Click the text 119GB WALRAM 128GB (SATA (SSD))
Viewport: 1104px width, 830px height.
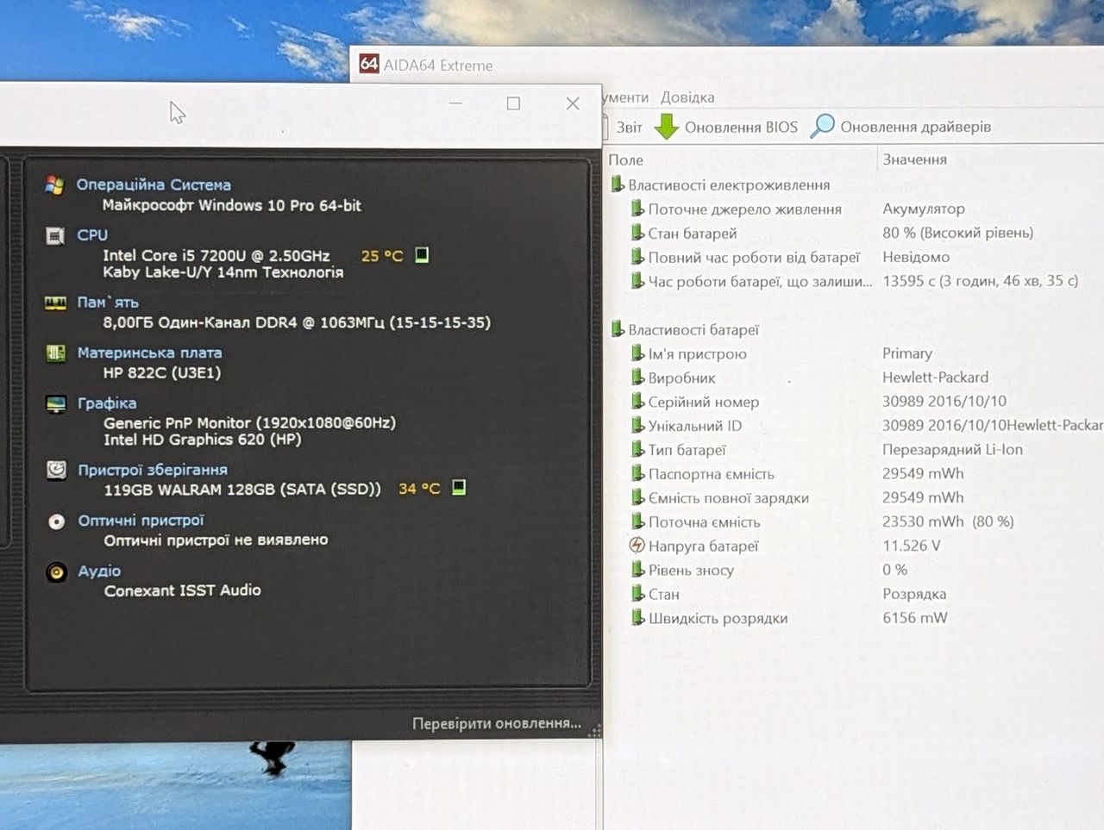242,490
